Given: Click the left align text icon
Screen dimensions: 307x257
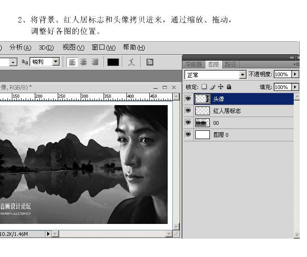Looking at the screenshot, I should pyautogui.click(x=72, y=62).
